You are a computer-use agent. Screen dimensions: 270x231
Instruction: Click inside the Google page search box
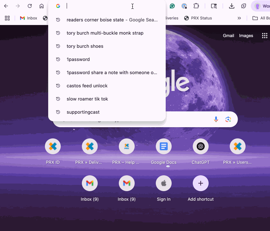click(x=188, y=119)
